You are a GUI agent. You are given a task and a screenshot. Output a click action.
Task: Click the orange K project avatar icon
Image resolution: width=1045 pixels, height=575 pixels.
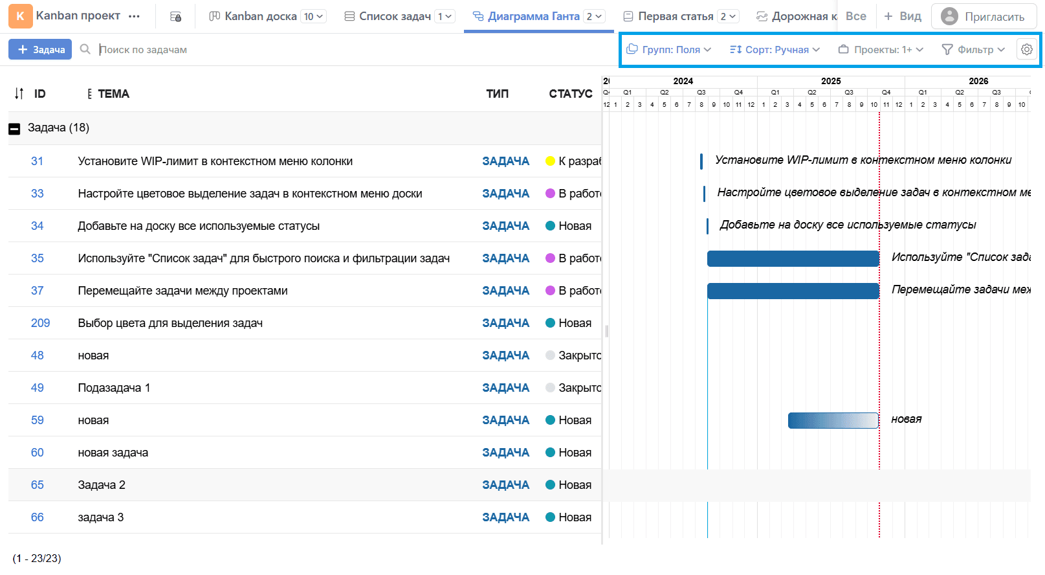click(x=20, y=16)
